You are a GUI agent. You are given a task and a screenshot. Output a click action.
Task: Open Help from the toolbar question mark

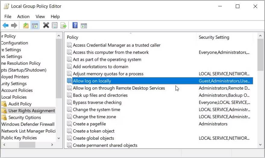tap(75, 25)
